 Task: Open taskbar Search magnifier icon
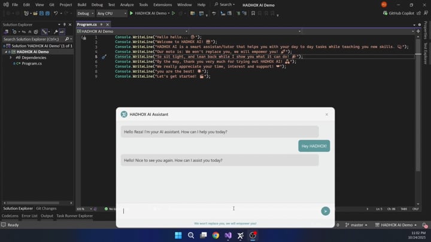coord(191,235)
